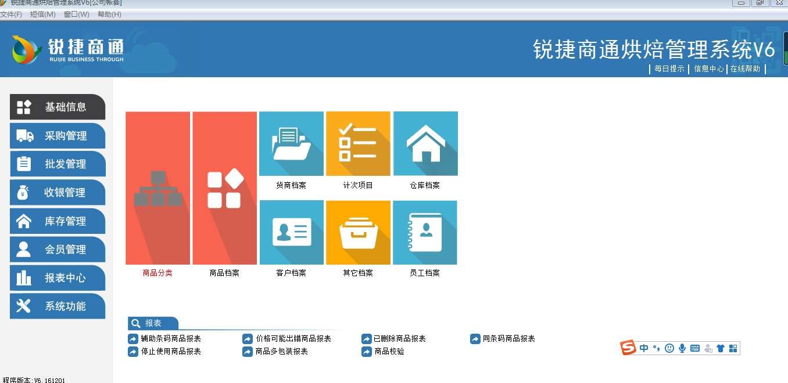Open the 辅助条码商品报表 report

pyautogui.click(x=164, y=338)
